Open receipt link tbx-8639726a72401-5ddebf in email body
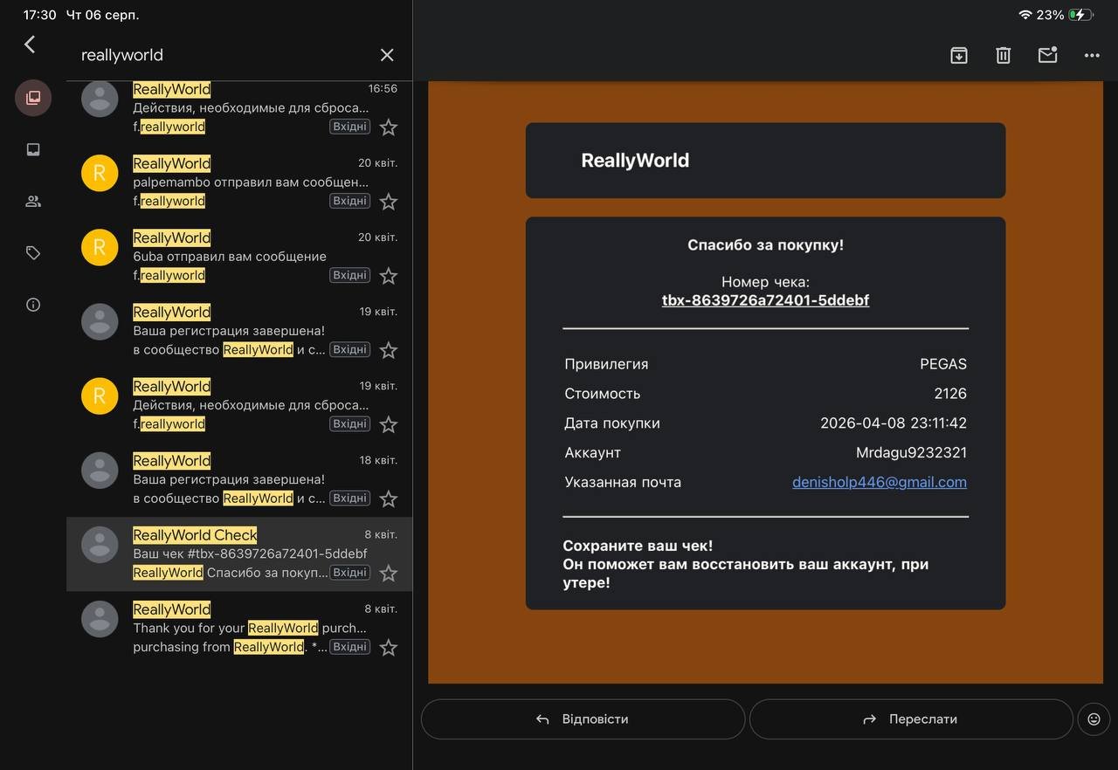 coord(765,300)
